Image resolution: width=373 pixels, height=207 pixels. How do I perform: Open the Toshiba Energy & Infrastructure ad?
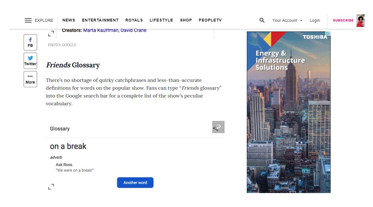click(288, 112)
